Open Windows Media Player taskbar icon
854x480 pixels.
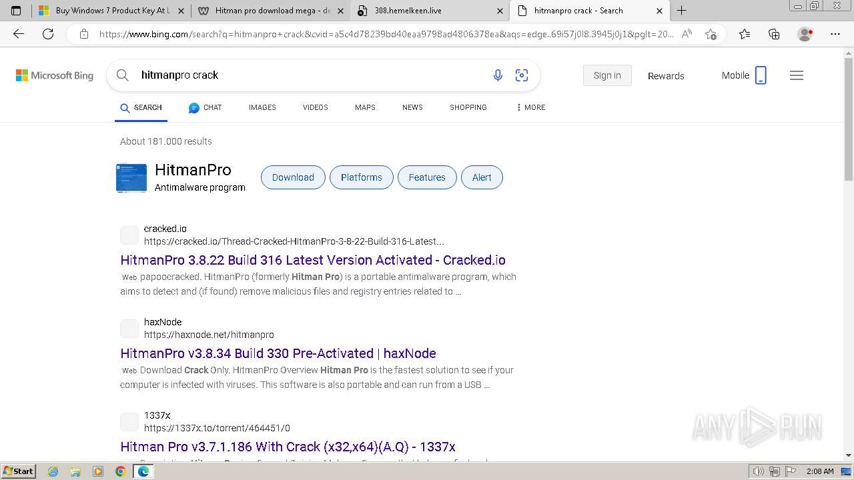(98, 471)
